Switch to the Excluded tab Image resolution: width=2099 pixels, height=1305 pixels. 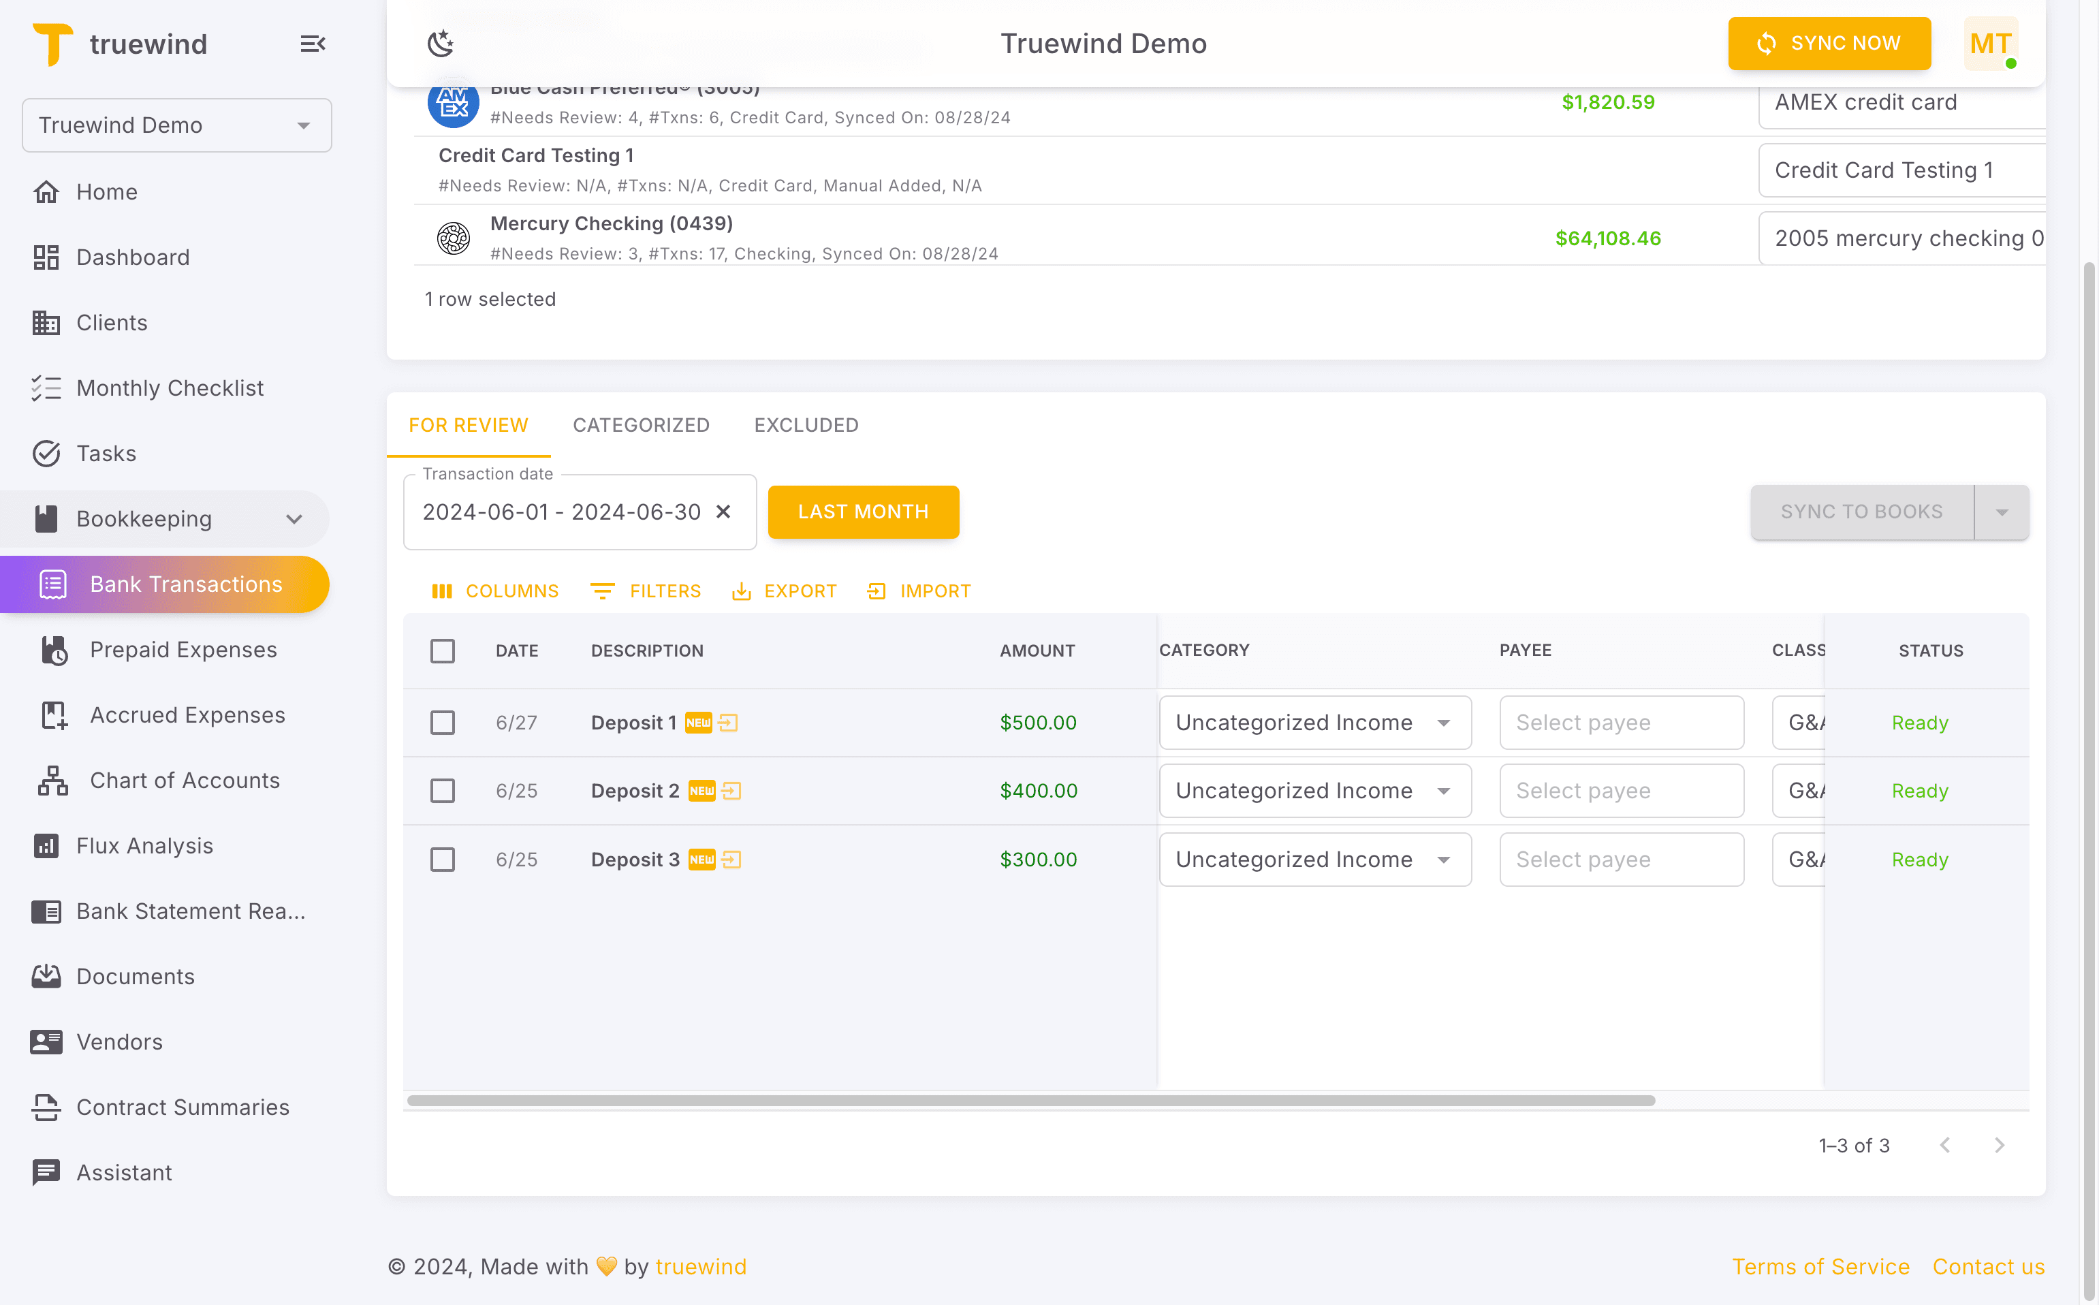[x=805, y=424]
